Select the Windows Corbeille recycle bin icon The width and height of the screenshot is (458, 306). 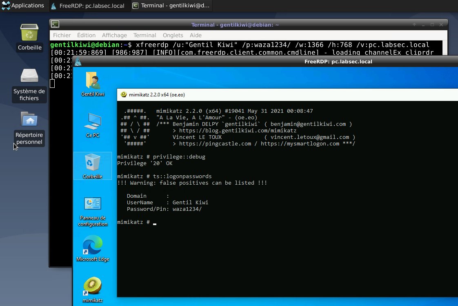[93, 162]
